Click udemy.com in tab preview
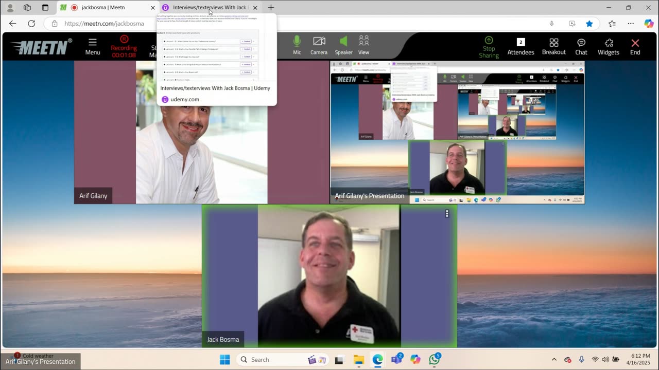 tap(185, 100)
